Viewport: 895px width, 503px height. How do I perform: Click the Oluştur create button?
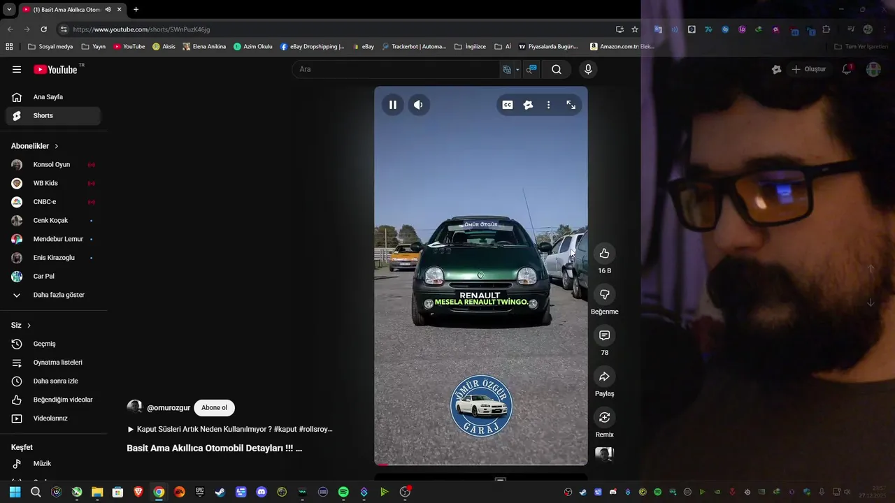point(809,69)
